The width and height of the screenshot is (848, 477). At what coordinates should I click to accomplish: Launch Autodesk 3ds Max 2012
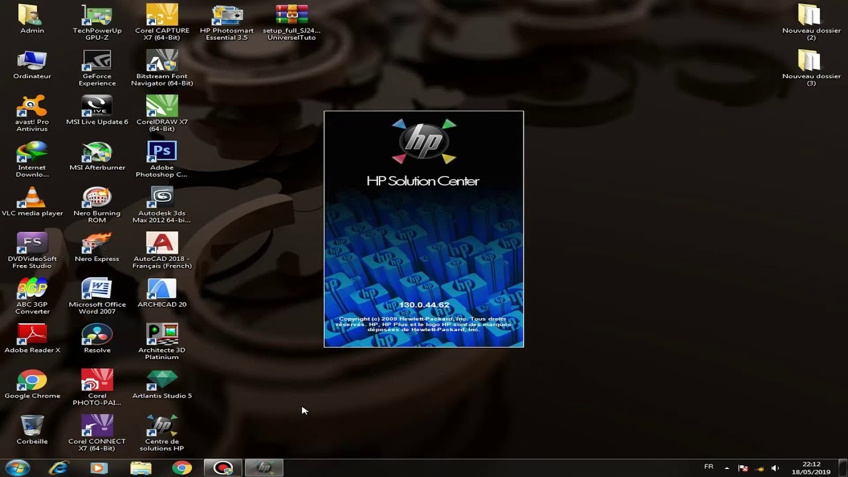click(162, 205)
